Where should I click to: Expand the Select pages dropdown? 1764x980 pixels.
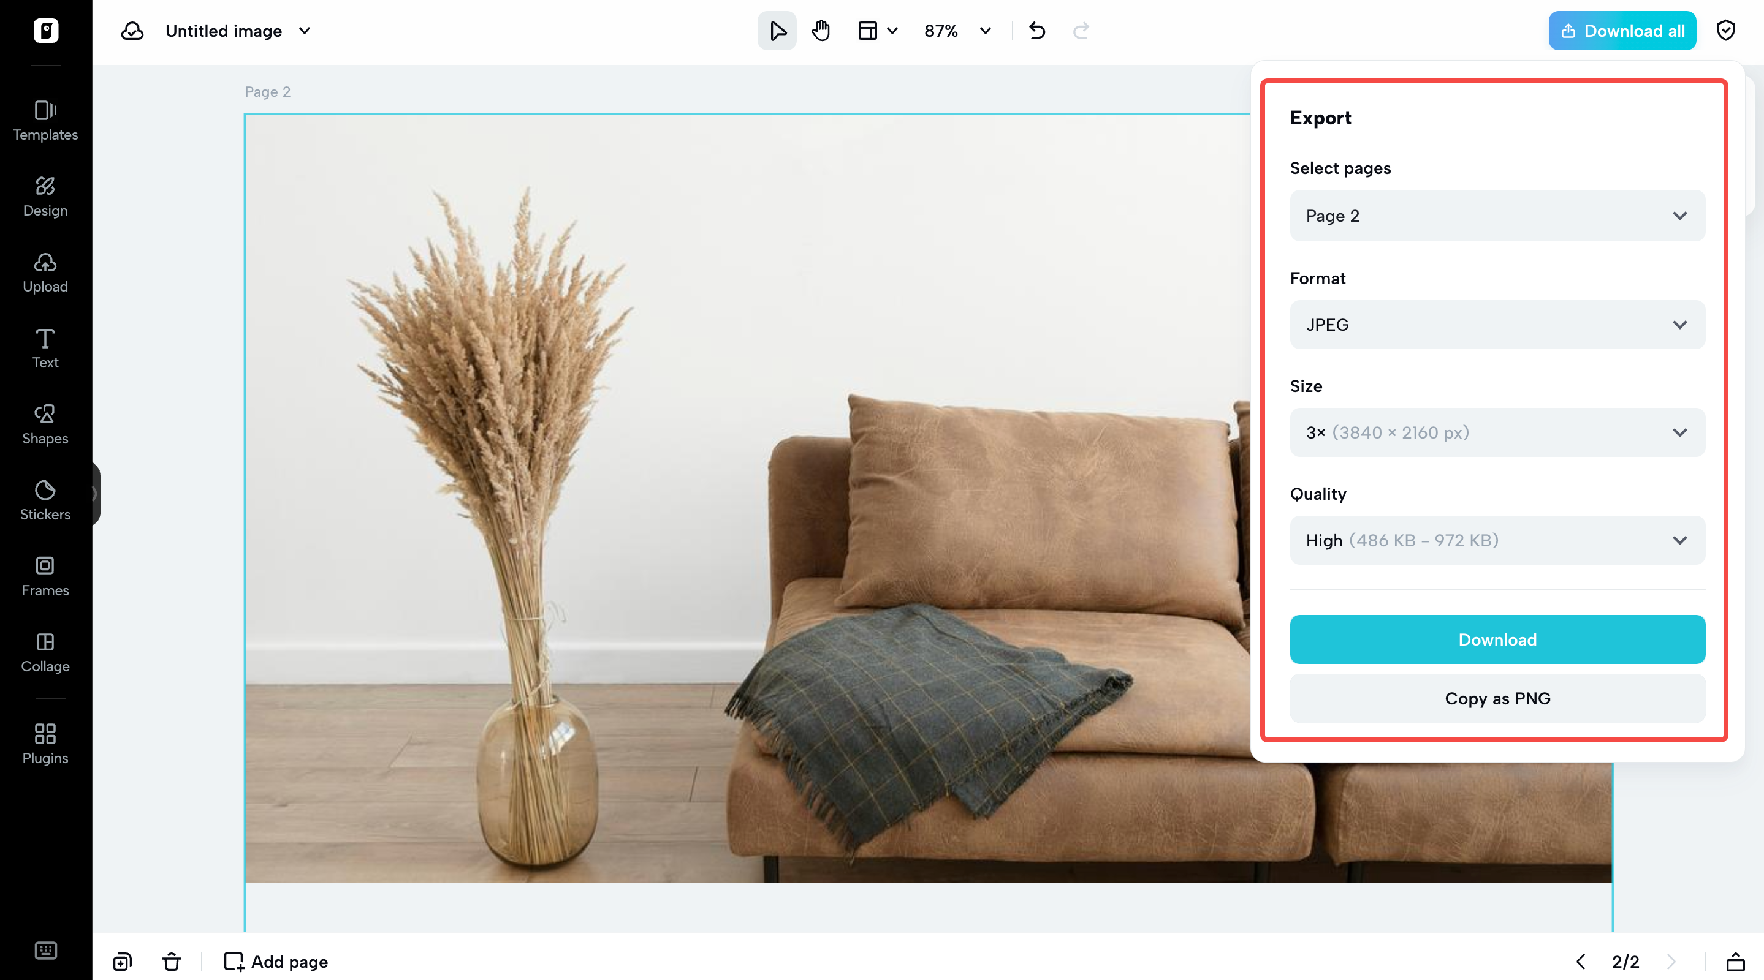[1497, 216]
